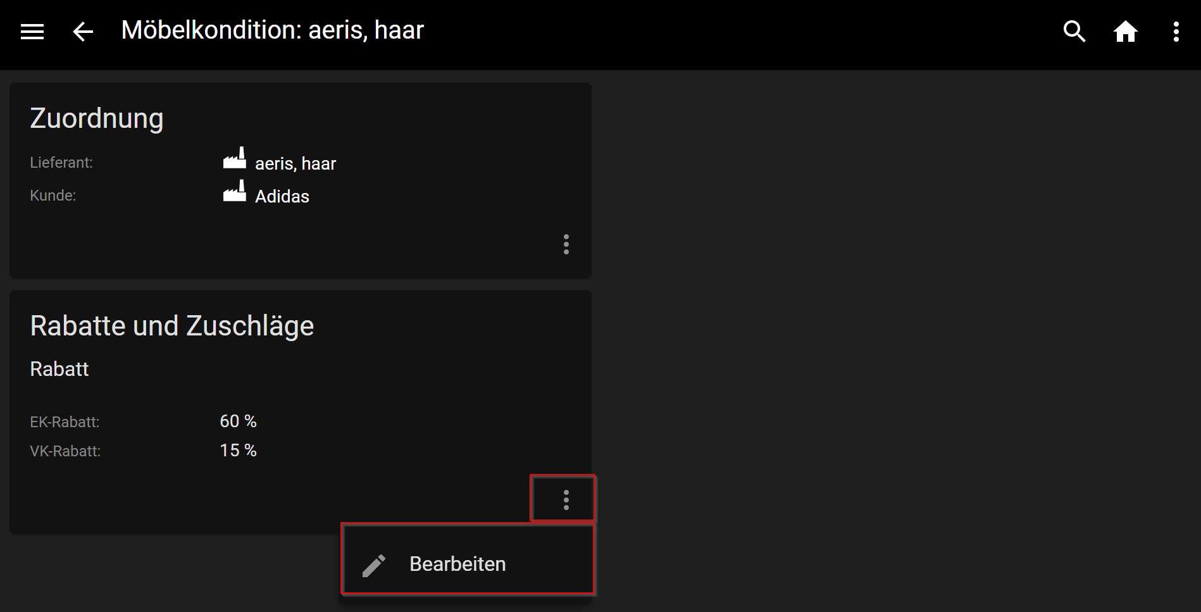Click the page title Möbelkondition: aeris, haar
The image size is (1201, 612).
point(272,30)
